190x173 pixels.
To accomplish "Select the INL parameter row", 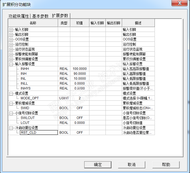I will point(82,79).
